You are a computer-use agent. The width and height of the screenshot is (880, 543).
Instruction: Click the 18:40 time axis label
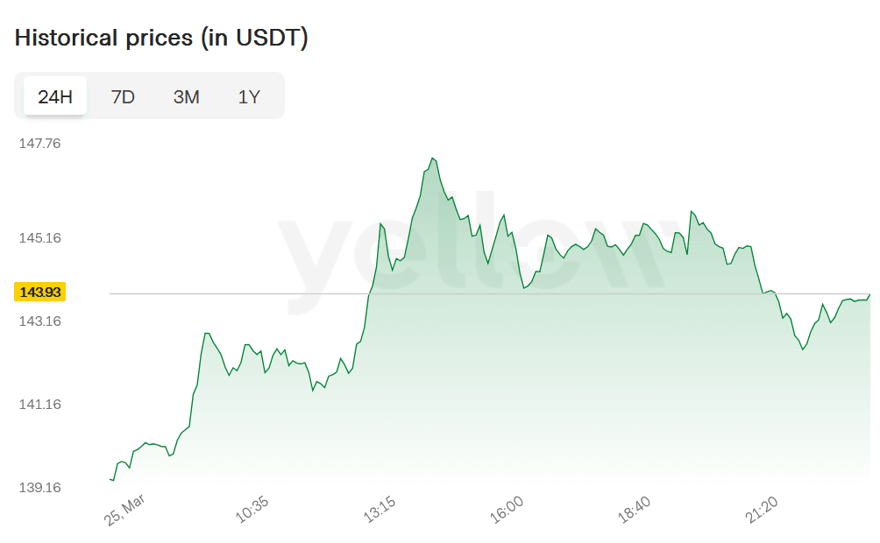(x=635, y=510)
